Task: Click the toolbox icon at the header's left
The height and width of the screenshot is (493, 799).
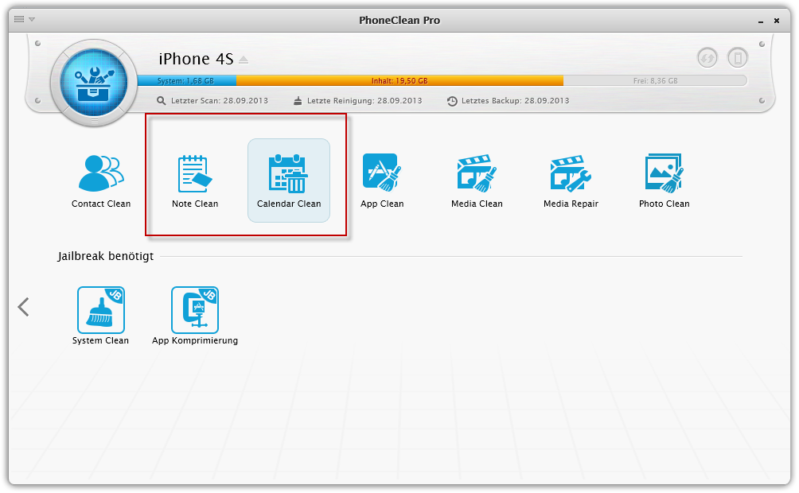Action: (x=94, y=82)
